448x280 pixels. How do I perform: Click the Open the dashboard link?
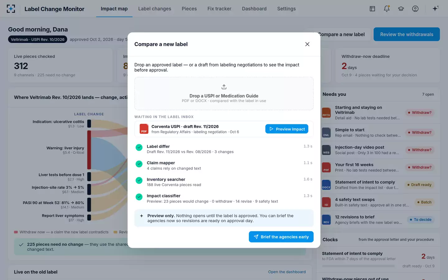coord(287,272)
